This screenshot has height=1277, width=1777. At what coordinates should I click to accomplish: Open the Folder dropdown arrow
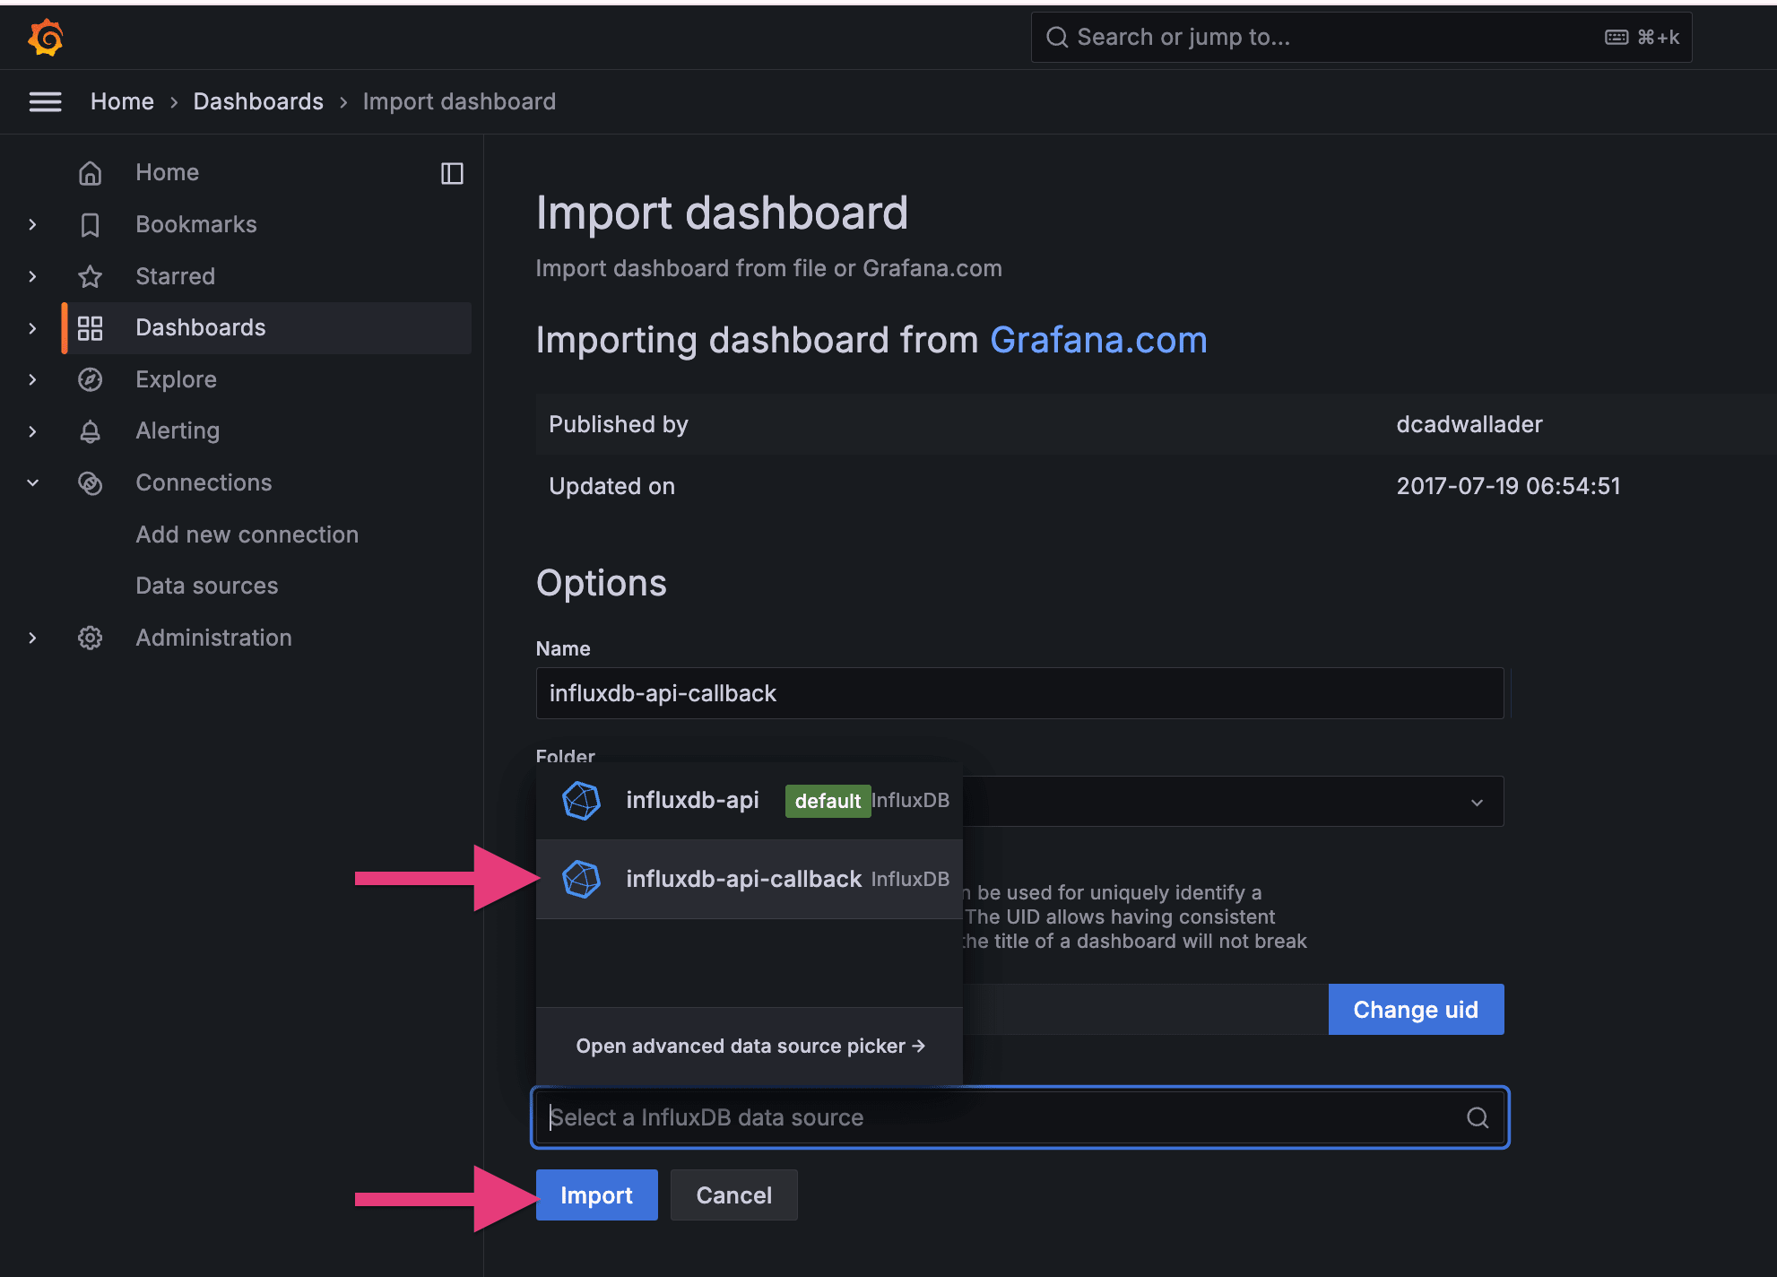1477,802
